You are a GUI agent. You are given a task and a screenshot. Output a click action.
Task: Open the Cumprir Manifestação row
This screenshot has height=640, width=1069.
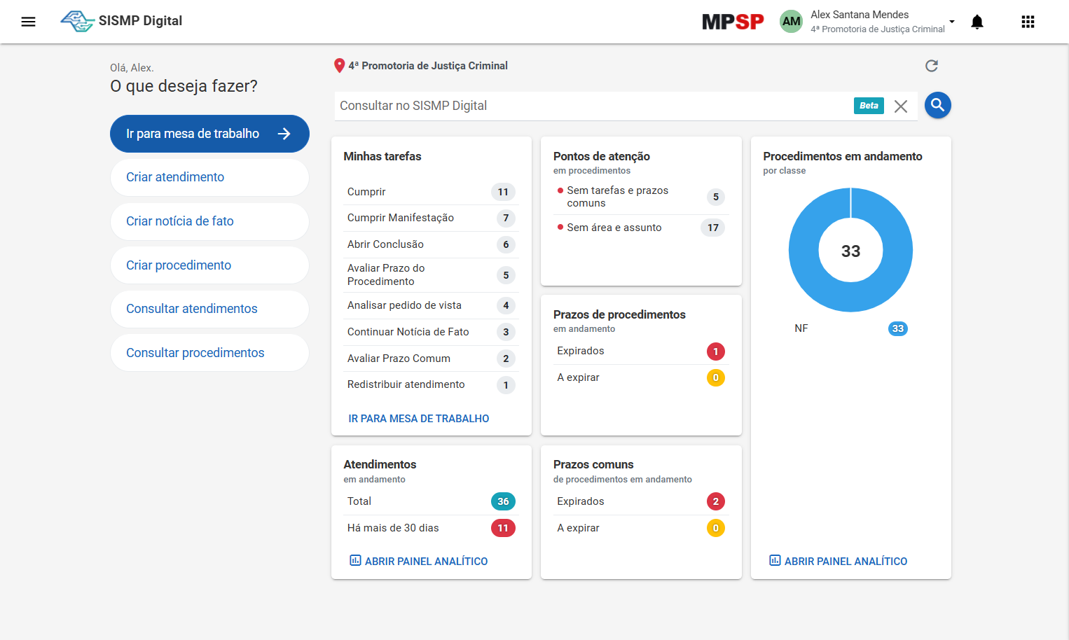point(431,218)
